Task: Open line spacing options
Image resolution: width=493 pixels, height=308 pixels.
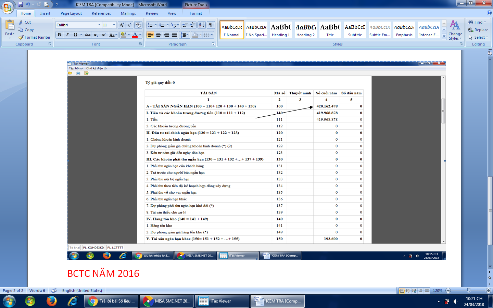Action: 185,35
